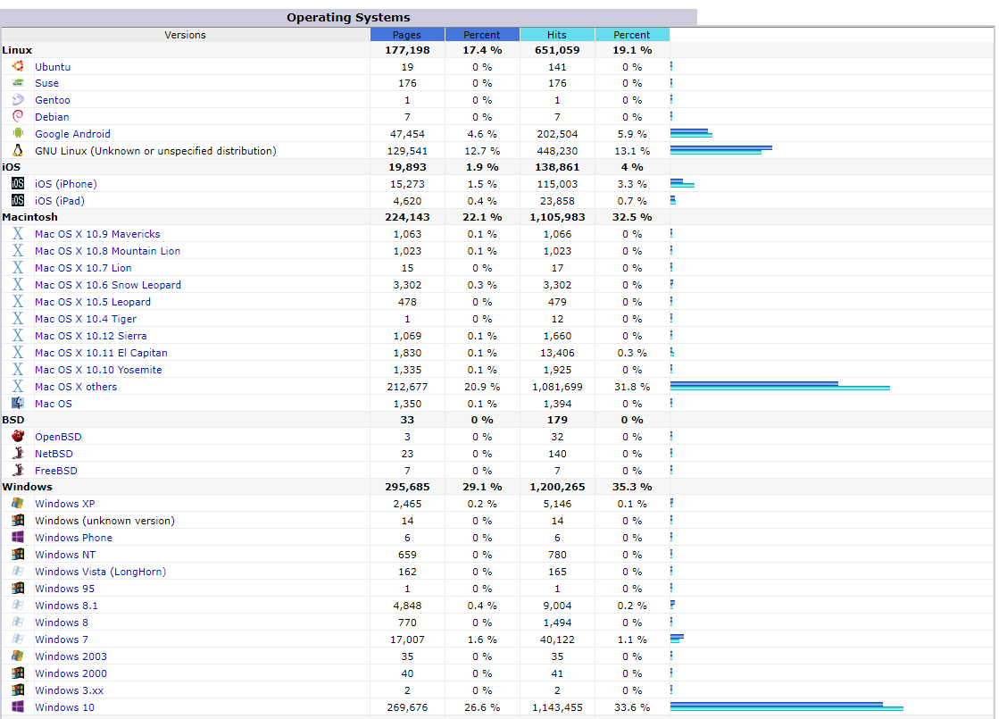Click the Pages column header
Image resolution: width=999 pixels, height=719 pixels.
pyautogui.click(x=407, y=35)
